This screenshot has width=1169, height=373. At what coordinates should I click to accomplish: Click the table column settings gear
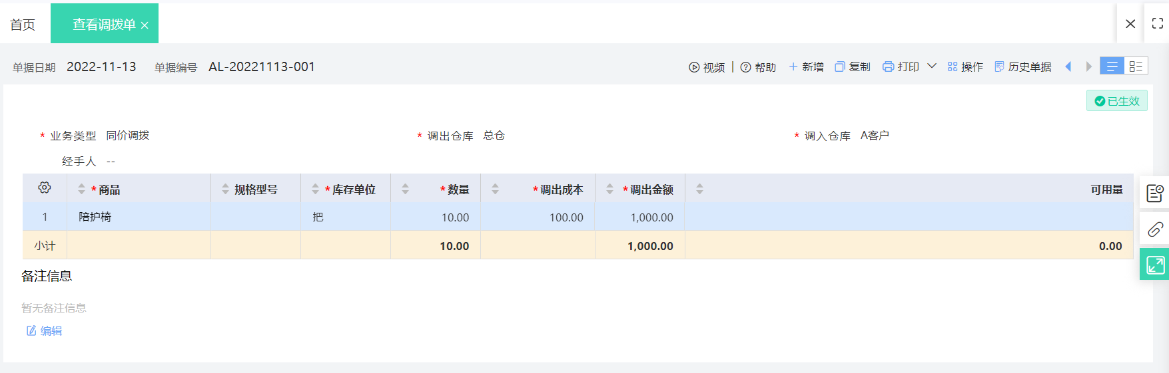tap(45, 188)
